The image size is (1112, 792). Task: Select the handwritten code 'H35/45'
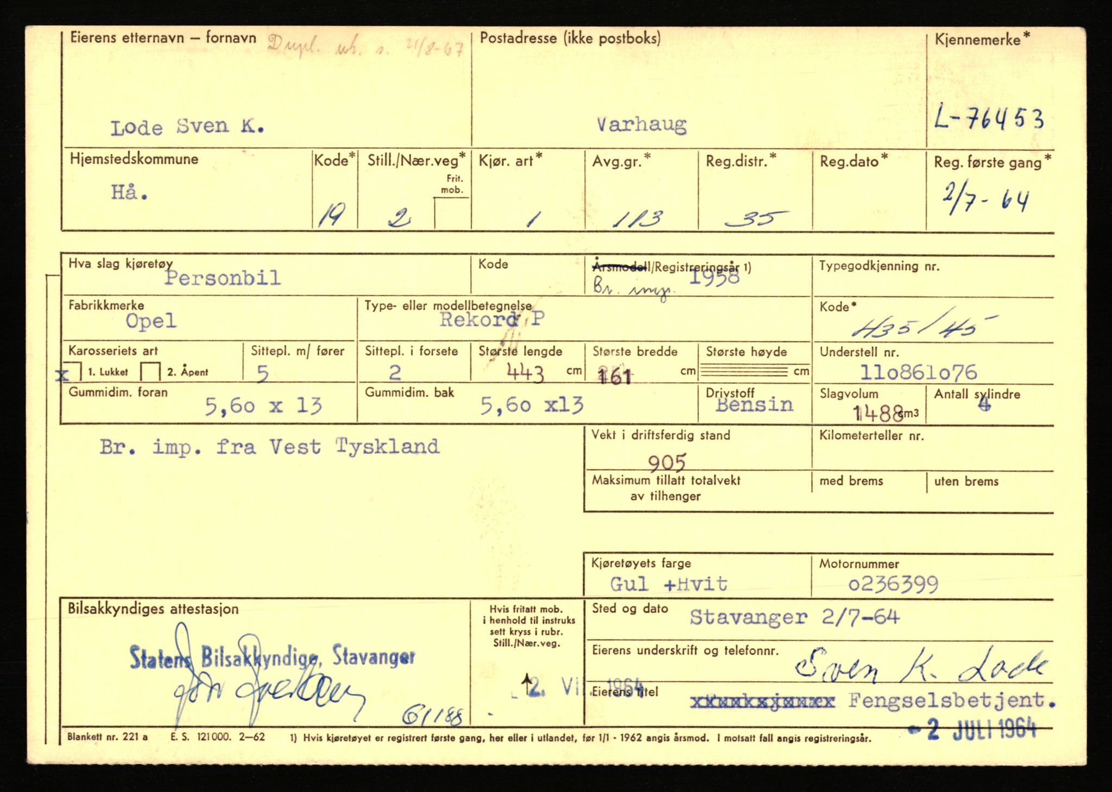[x=925, y=324]
